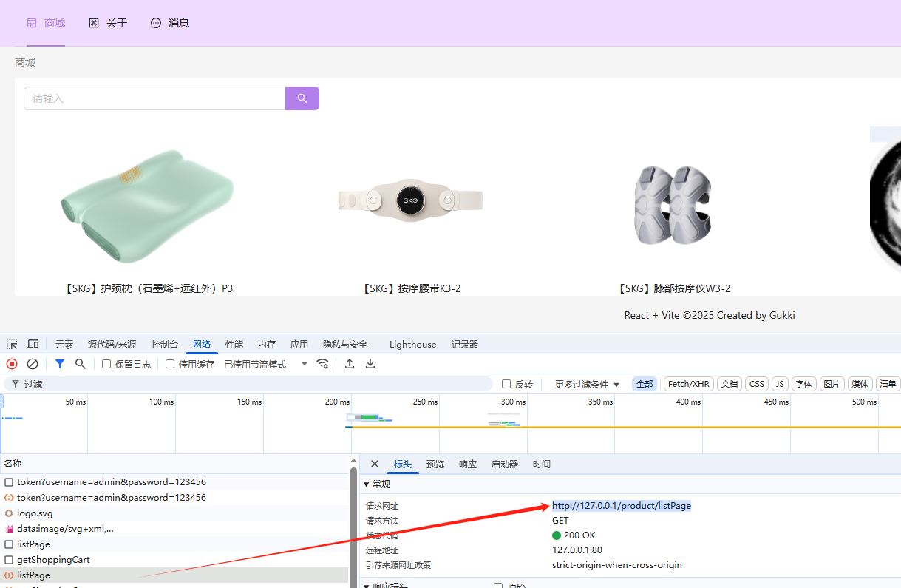Activate the inspect element picker icon

12,344
